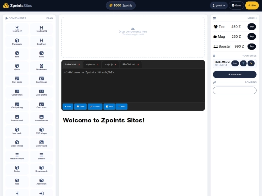
Task: Buy the Mug merch item
Action: click(x=252, y=36)
